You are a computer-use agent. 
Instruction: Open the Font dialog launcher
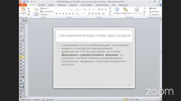click(x=85, y=17)
